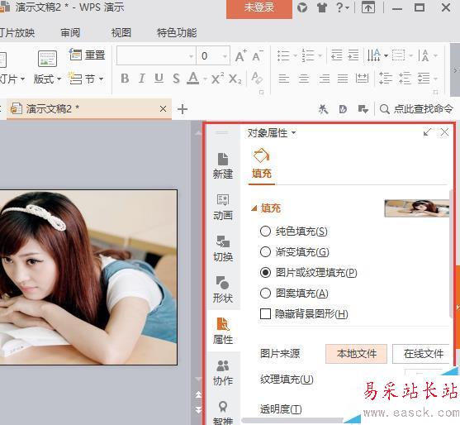The width and height of the screenshot is (460, 425).
Task: Close 演示文稿2 document tab
Action: click(164, 109)
